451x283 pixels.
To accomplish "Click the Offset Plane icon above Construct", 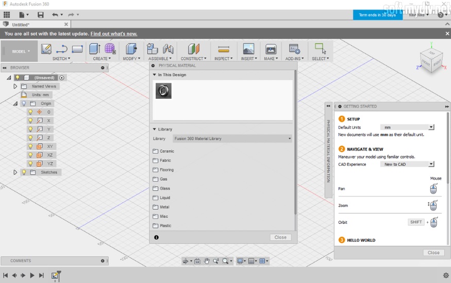I will pos(193,49).
